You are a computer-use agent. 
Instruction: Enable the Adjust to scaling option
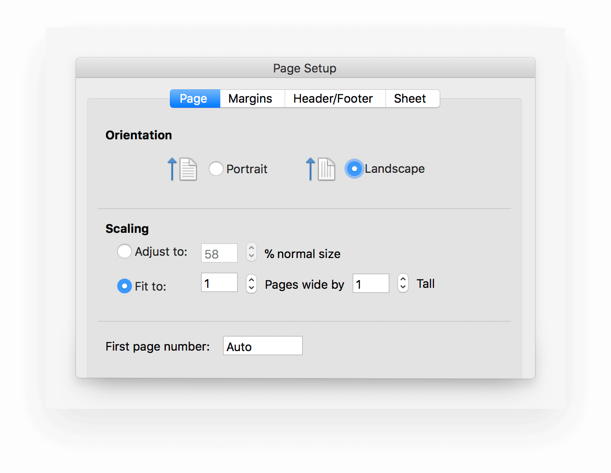coord(124,251)
